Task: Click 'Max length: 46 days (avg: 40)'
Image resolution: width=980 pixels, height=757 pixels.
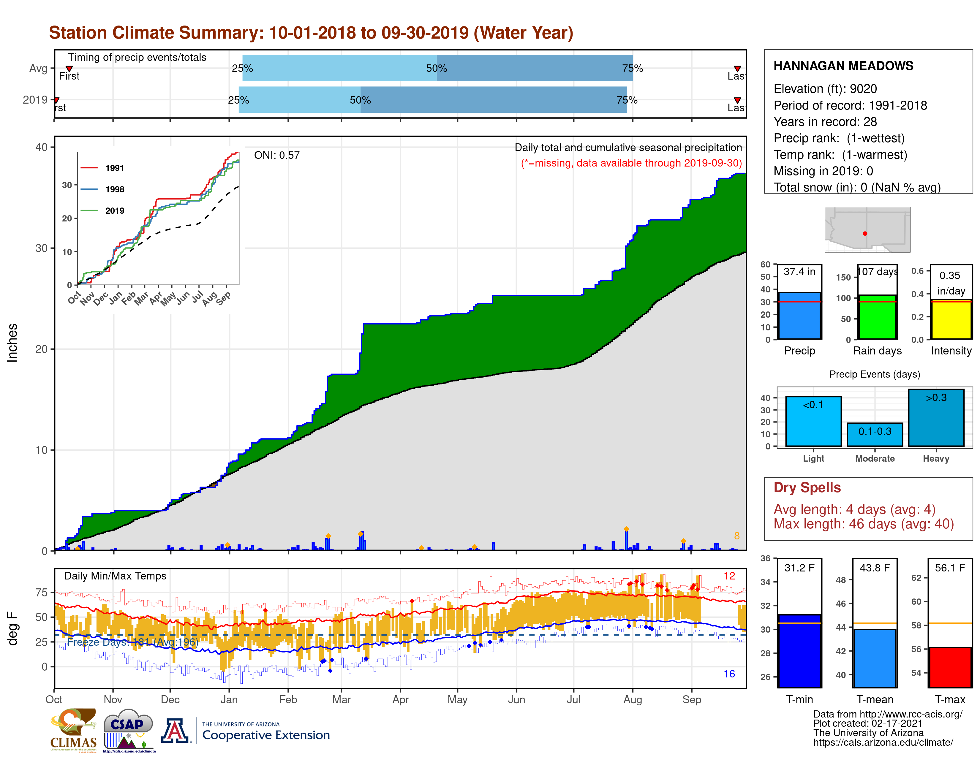Action: pyautogui.click(x=863, y=524)
